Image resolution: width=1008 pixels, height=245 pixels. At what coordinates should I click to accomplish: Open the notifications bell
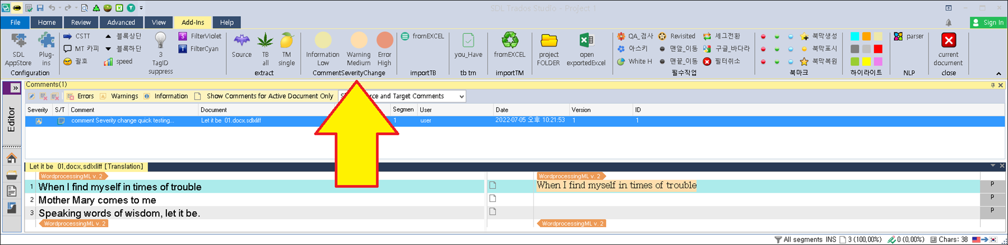949,22
